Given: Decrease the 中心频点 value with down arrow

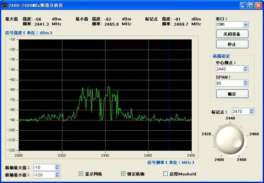Looking at the screenshot, I should click(x=246, y=70).
